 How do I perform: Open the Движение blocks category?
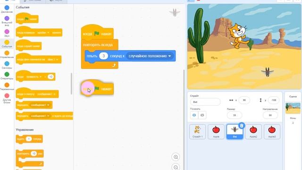tap(7, 9)
